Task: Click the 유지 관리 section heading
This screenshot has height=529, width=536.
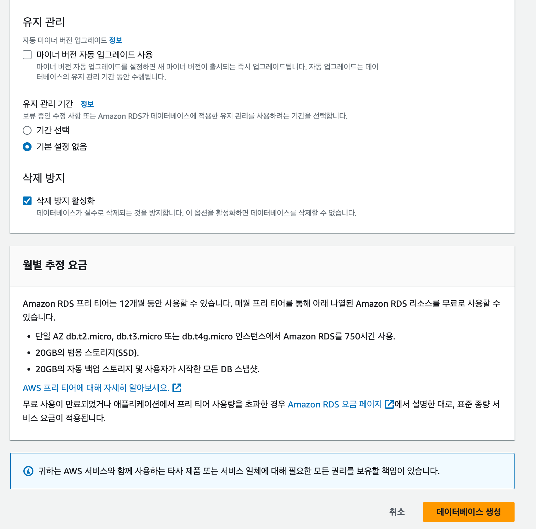Action: click(44, 22)
